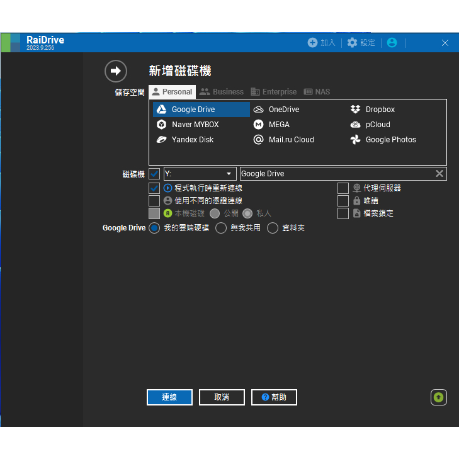Click the 新增磁碟機 heading text
Image resolution: width=459 pixels, height=459 pixels.
[180, 71]
